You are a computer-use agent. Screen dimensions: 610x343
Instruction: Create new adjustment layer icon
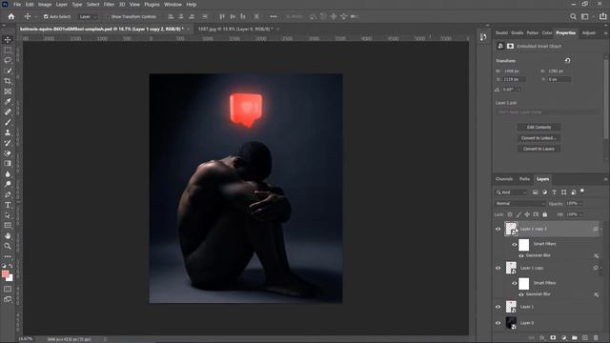click(563, 338)
